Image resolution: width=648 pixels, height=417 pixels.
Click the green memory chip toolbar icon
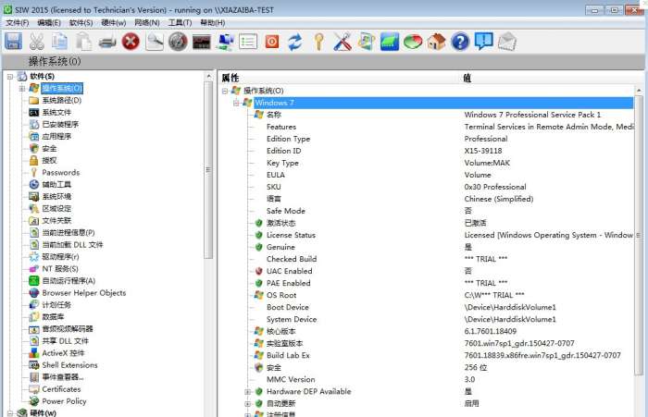[390, 42]
